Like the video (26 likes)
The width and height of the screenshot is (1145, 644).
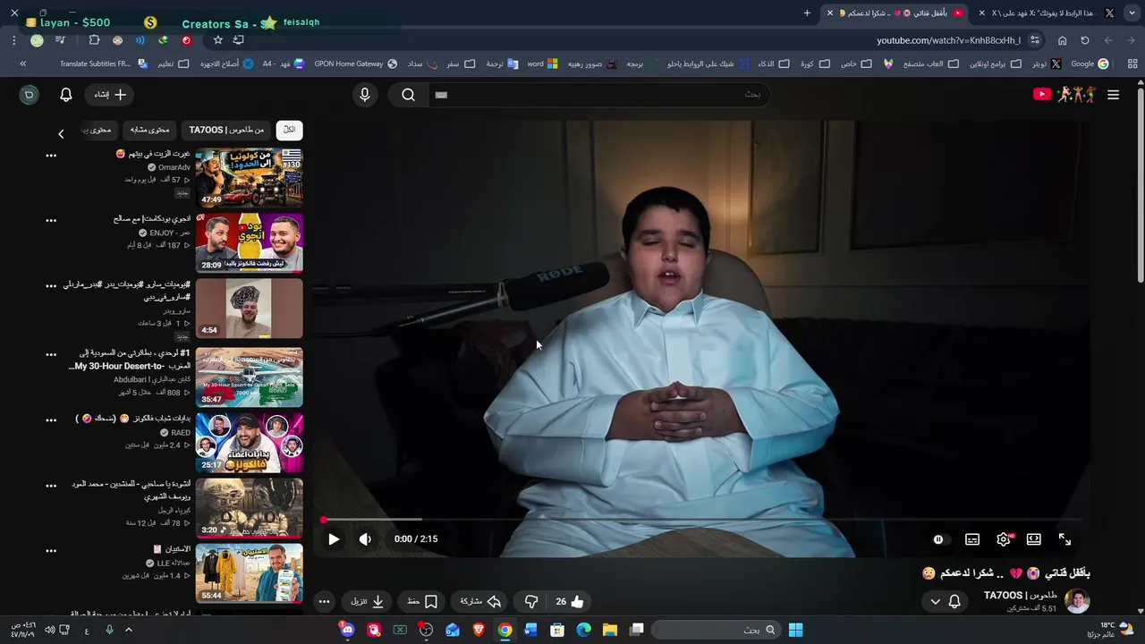pyautogui.click(x=570, y=602)
